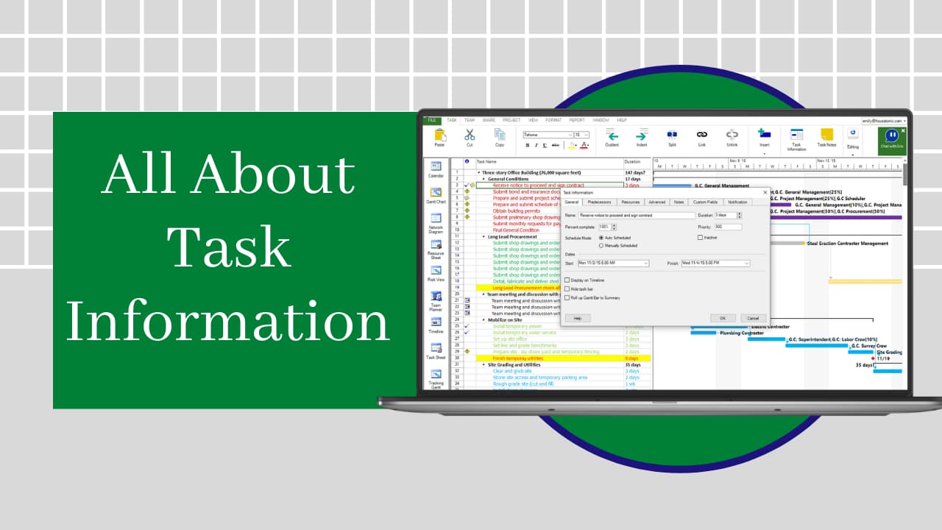Check Roll up Gantt Bar to Summary
This screenshot has width=942, height=530.
click(567, 297)
